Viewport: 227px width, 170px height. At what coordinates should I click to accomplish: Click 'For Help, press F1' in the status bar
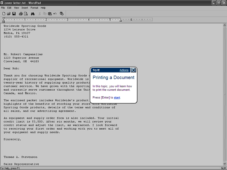pos(10,168)
